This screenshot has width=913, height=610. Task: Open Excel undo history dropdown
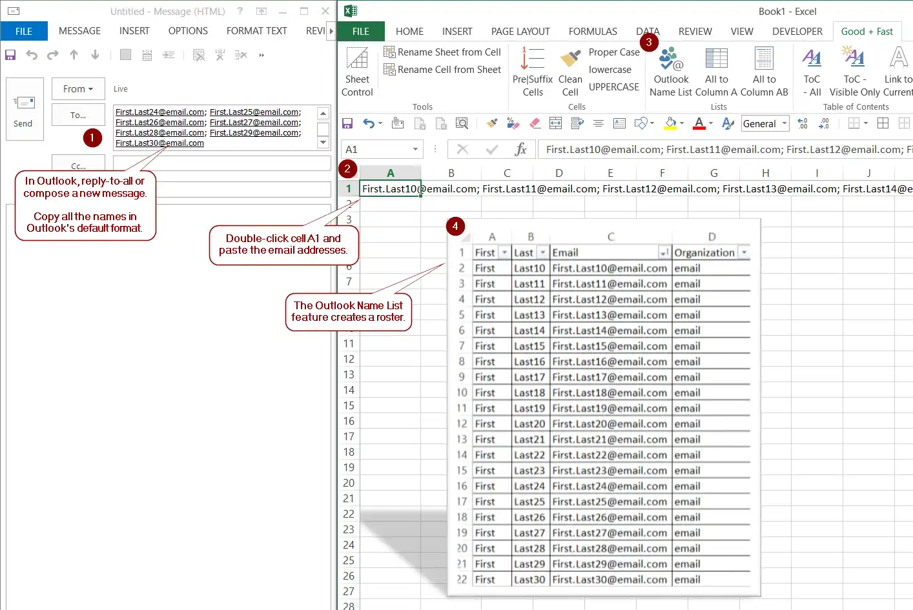(380, 123)
